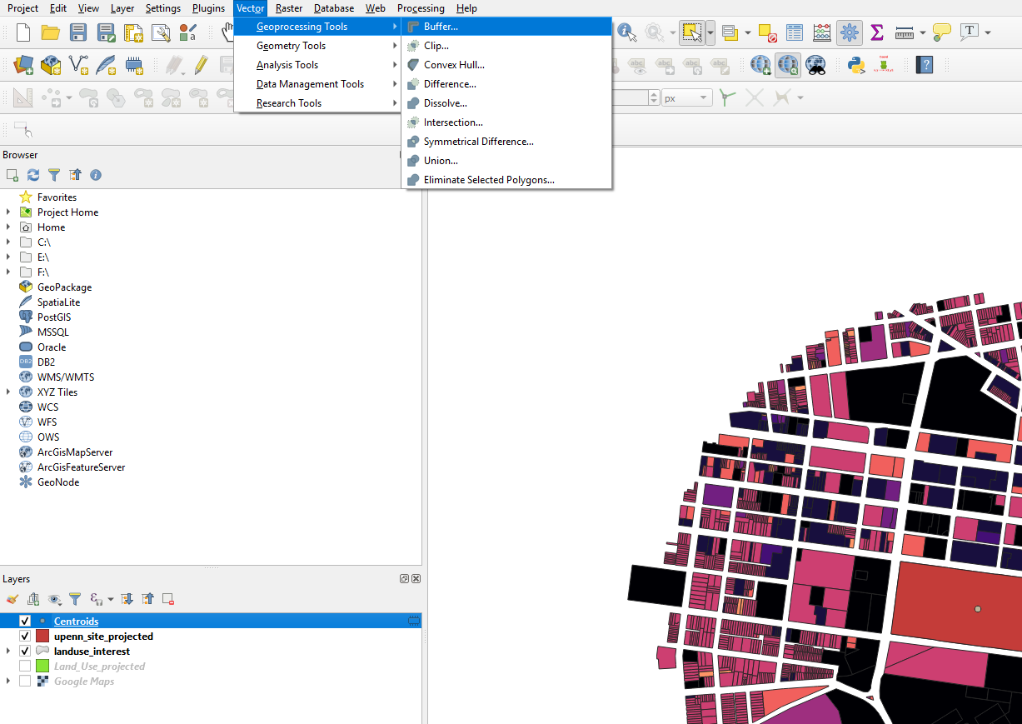Click the Python Console icon
1022x724 pixels.
(856, 65)
